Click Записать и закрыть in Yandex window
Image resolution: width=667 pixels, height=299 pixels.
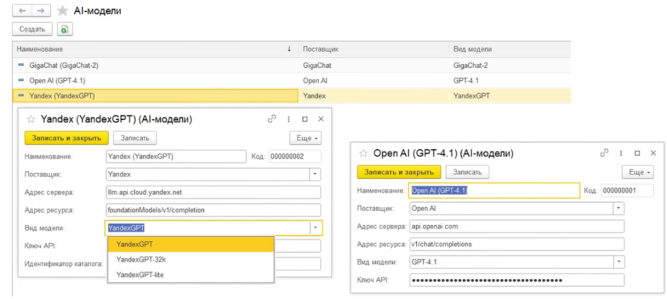tap(66, 138)
